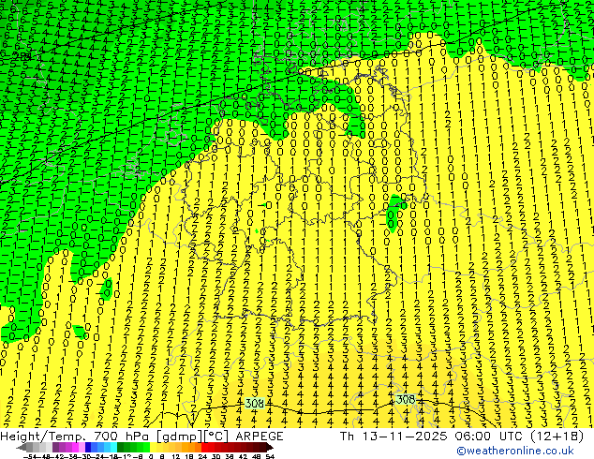Click the [gdmp] unit label in the title
Screen dimensions: 594x459
(x=178, y=437)
